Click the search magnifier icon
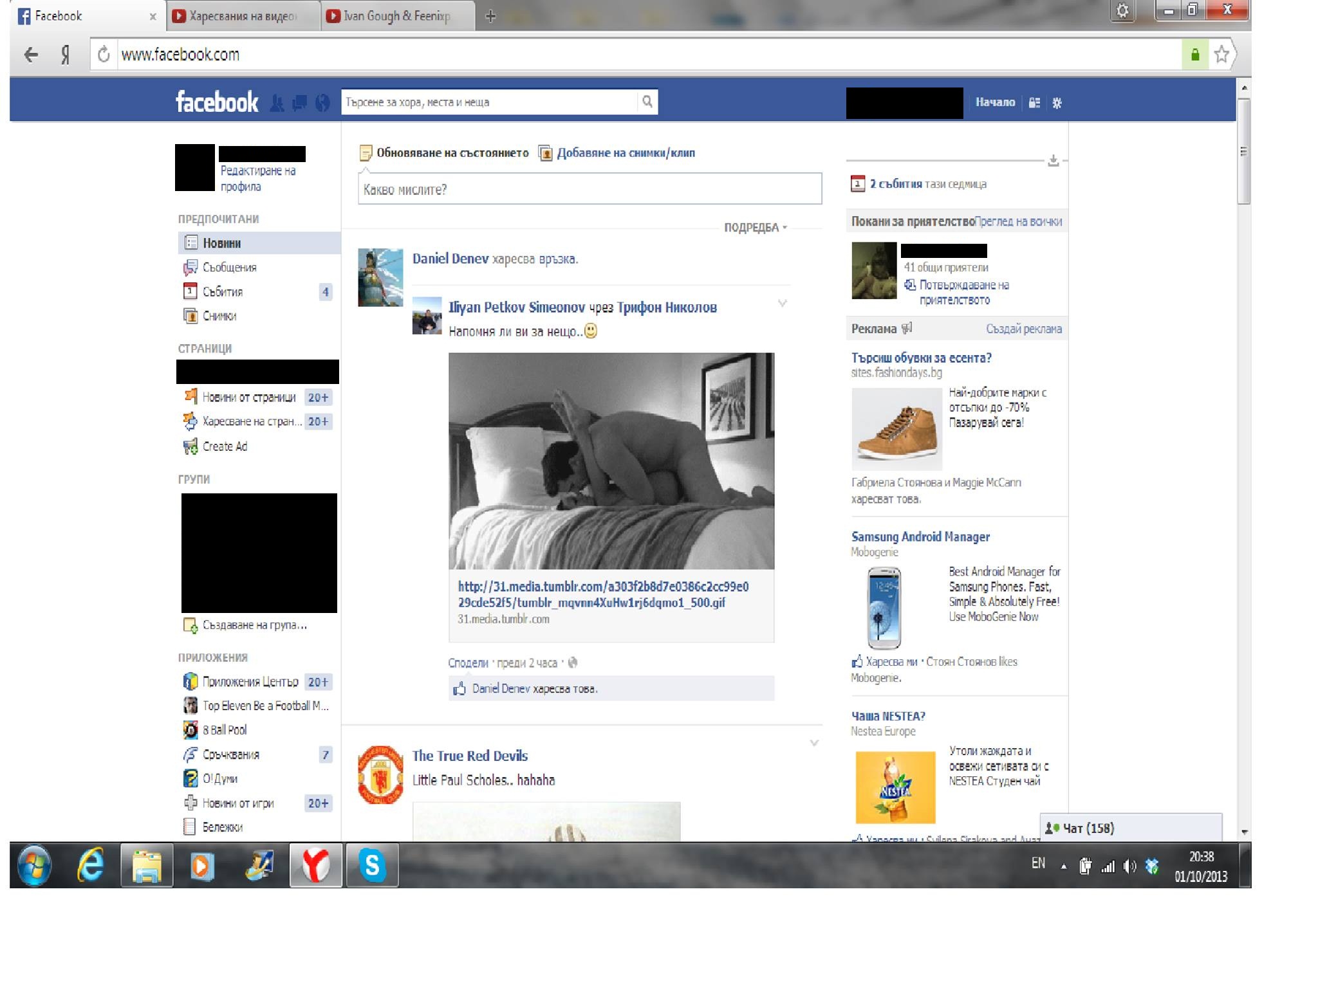The width and height of the screenshot is (1318, 988). [x=647, y=102]
